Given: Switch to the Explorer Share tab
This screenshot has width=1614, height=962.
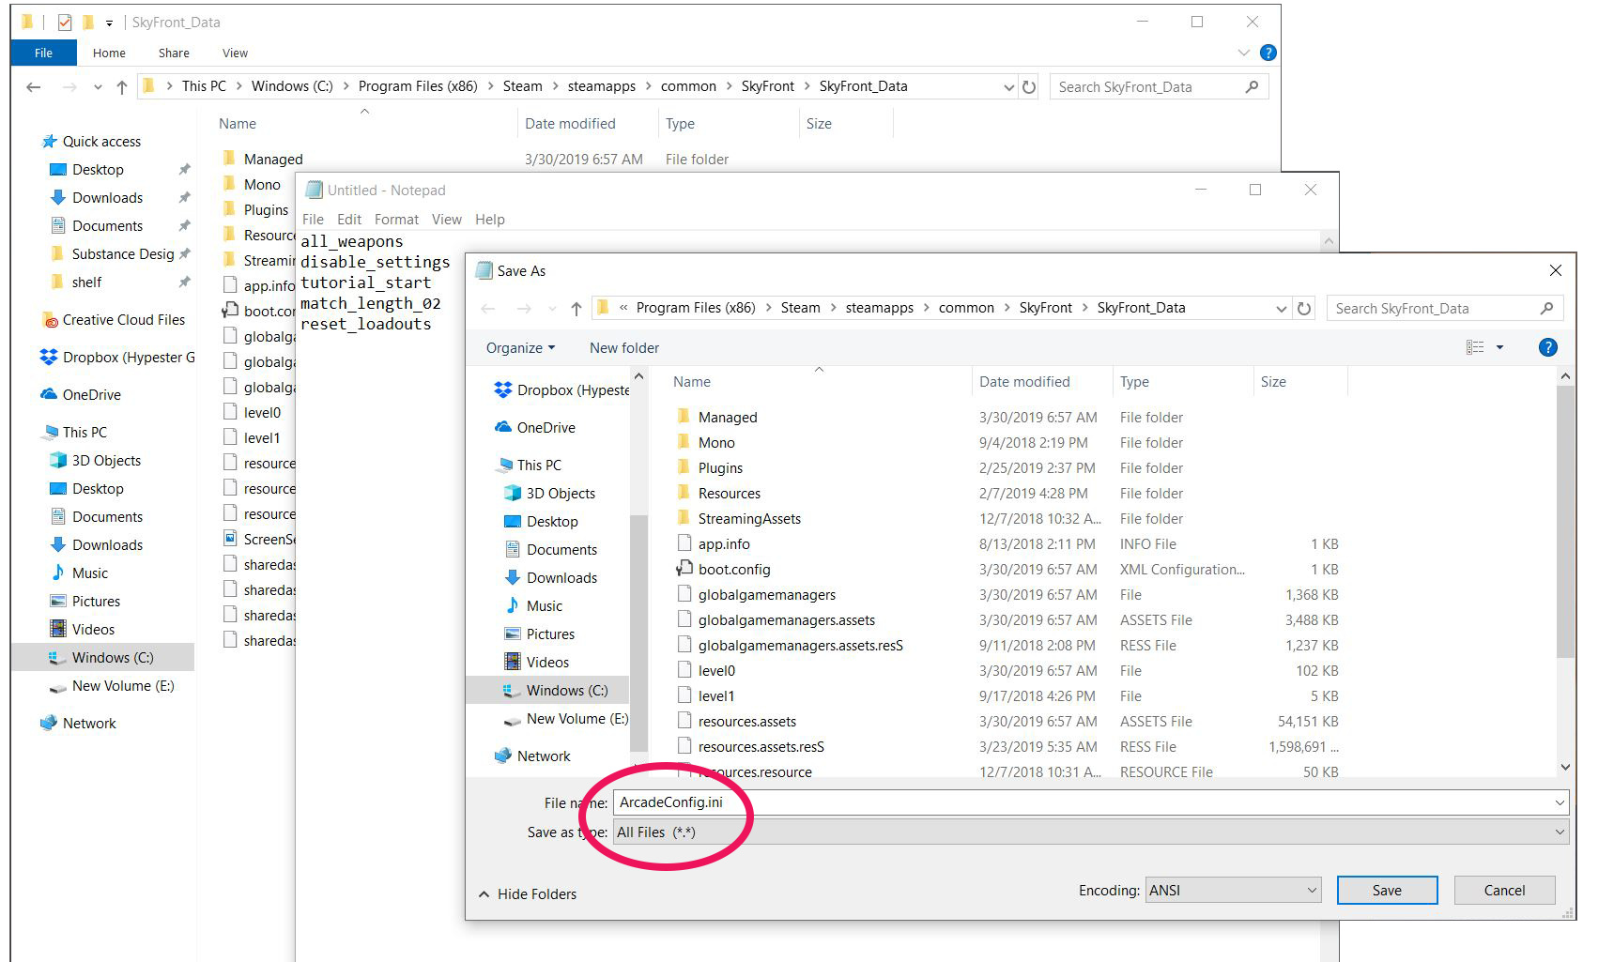Looking at the screenshot, I should (174, 53).
